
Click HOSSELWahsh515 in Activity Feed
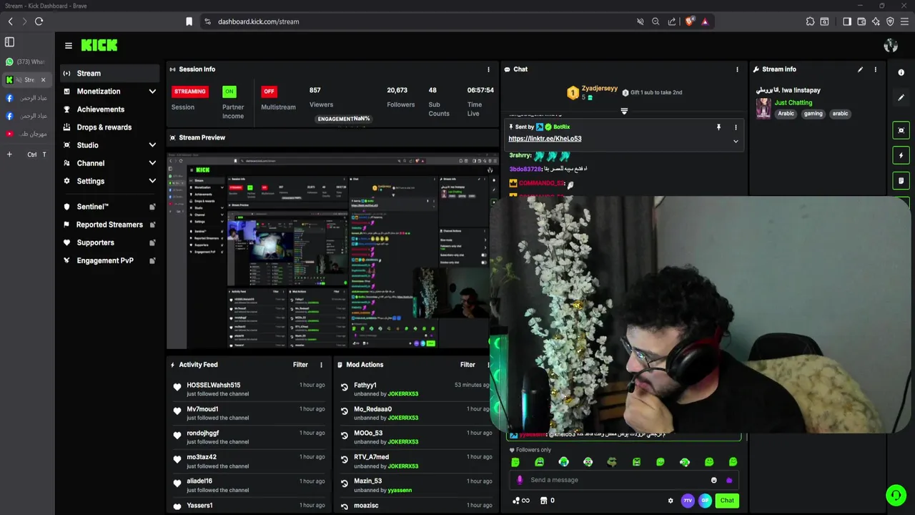point(214,385)
